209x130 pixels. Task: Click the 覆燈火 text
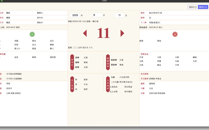(x=40, y=13)
